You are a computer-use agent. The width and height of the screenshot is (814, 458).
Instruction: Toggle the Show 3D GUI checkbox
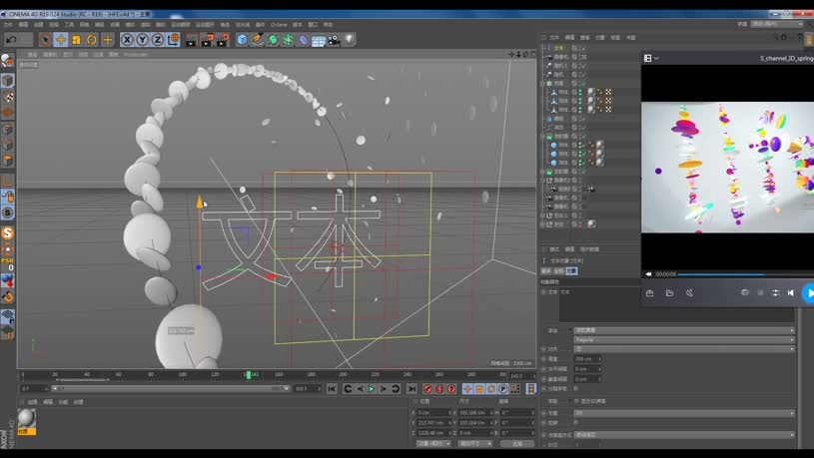576,401
